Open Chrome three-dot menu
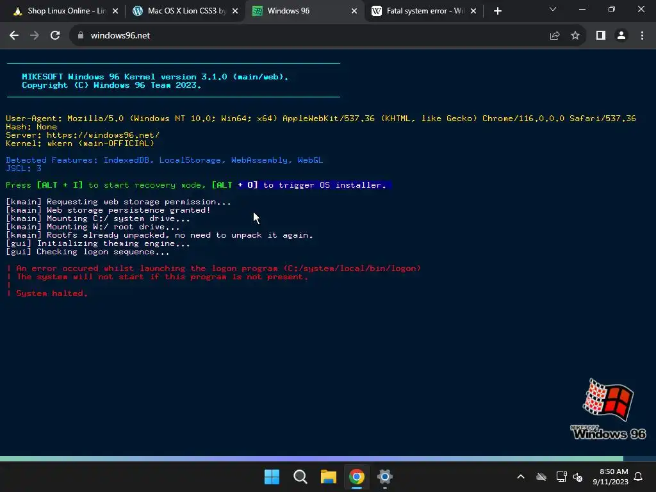This screenshot has width=656, height=492. [642, 36]
